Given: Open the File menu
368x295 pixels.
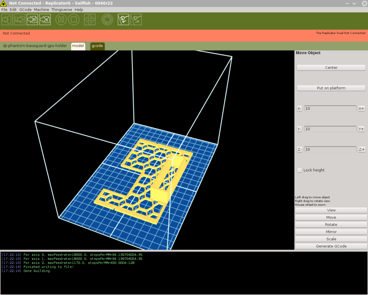Looking at the screenshot, I should click(x=4, y=10).
